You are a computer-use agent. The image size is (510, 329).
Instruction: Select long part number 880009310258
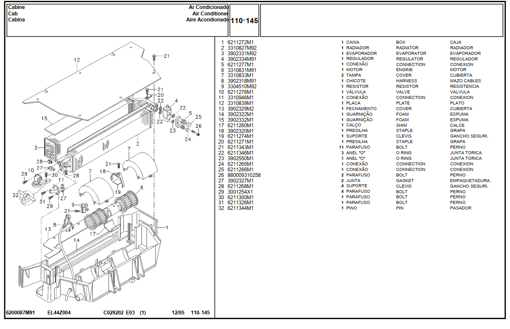(x=244, y=175)
